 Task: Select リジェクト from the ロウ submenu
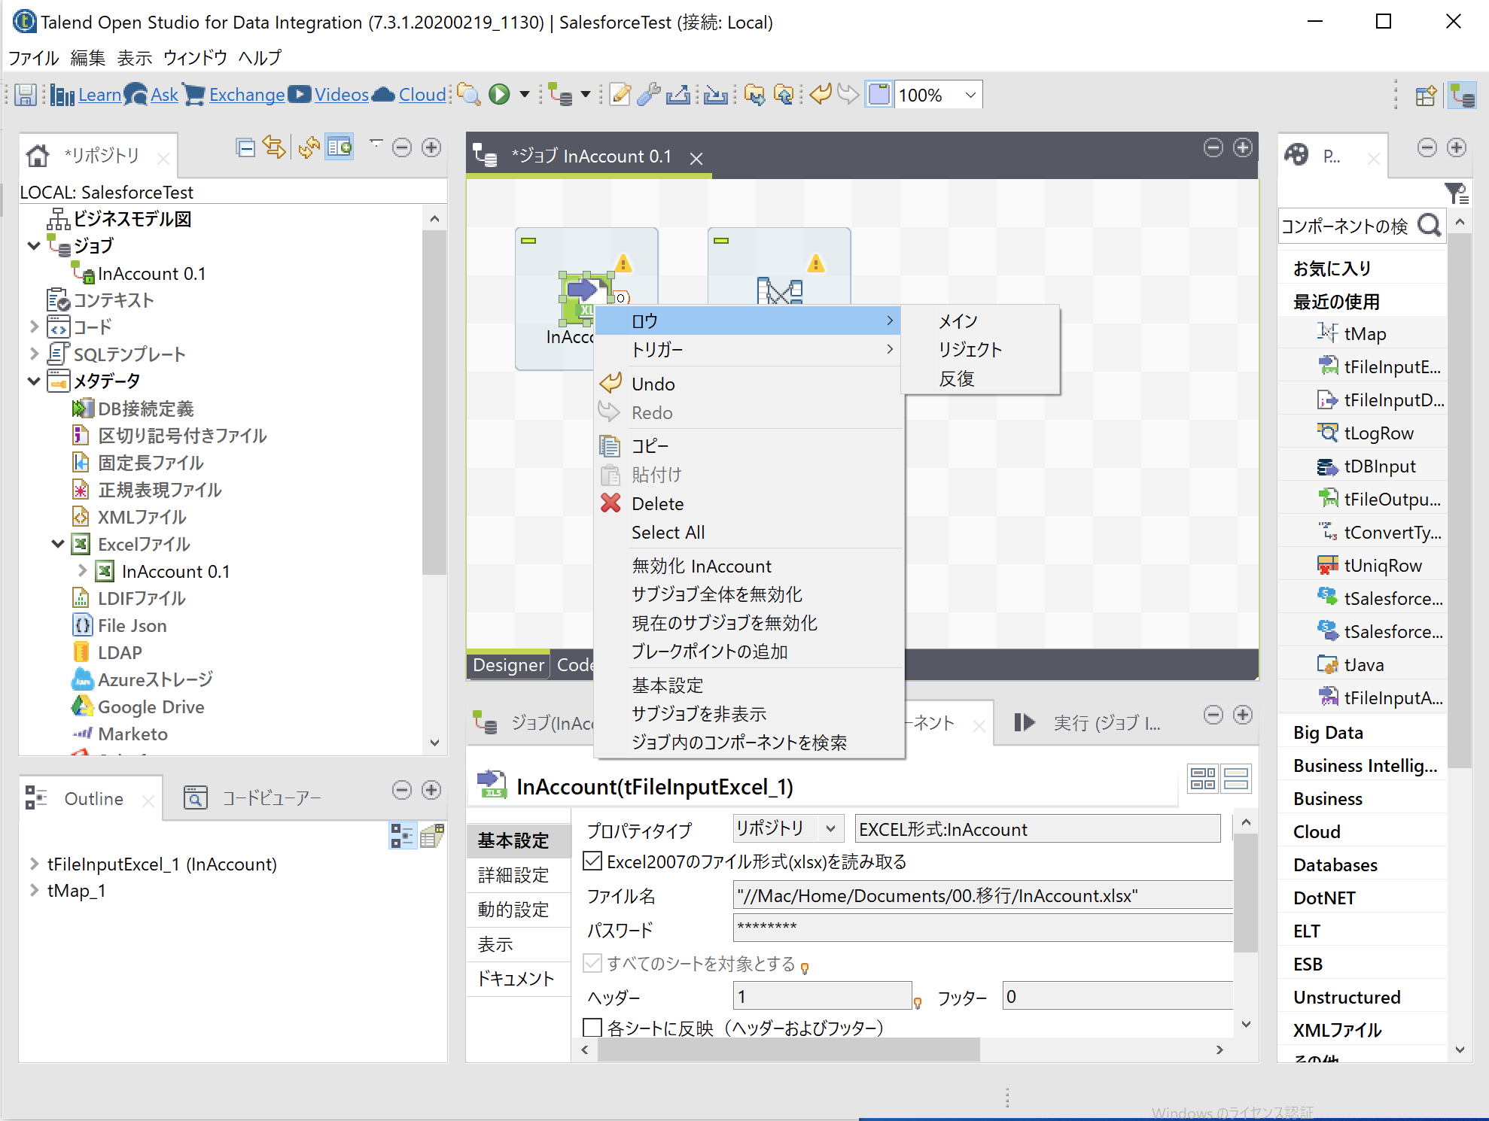click(970, 349)
